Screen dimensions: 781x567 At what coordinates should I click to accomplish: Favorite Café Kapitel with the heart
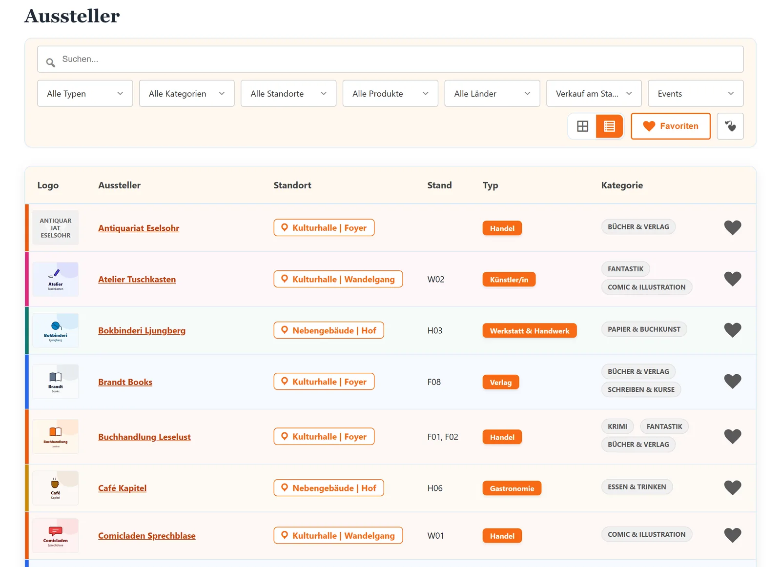[732, 487]
